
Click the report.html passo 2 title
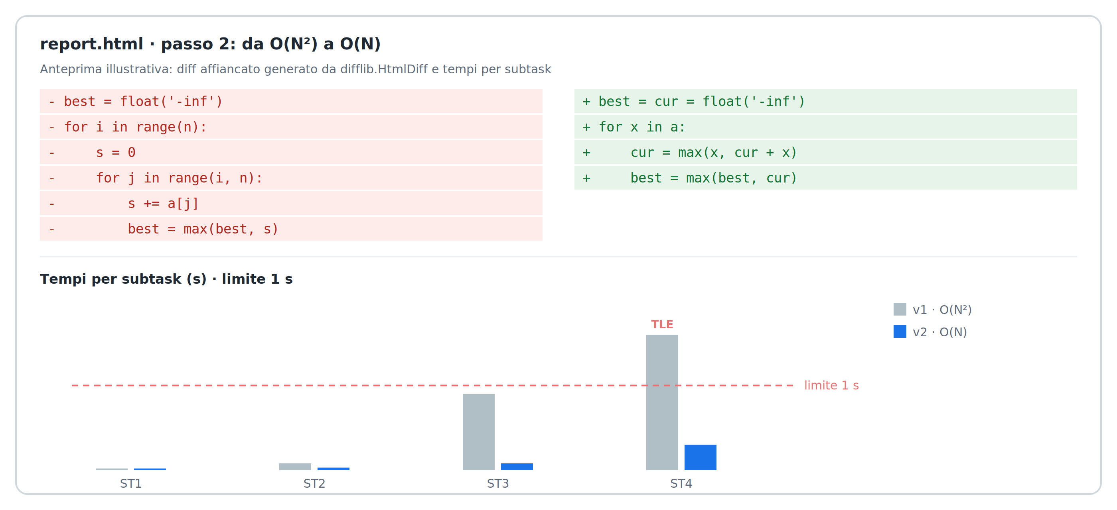coord(210,44)
